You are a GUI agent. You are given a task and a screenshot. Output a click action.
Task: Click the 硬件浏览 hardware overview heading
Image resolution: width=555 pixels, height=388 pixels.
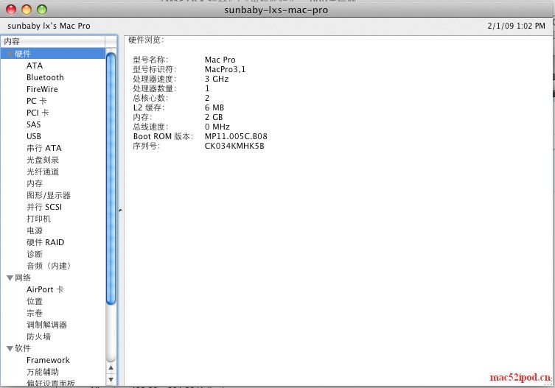pyautogui.click(x=146, y=40)
